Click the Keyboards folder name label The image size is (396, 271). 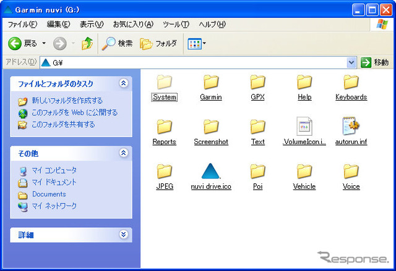[x=351, y=97]
